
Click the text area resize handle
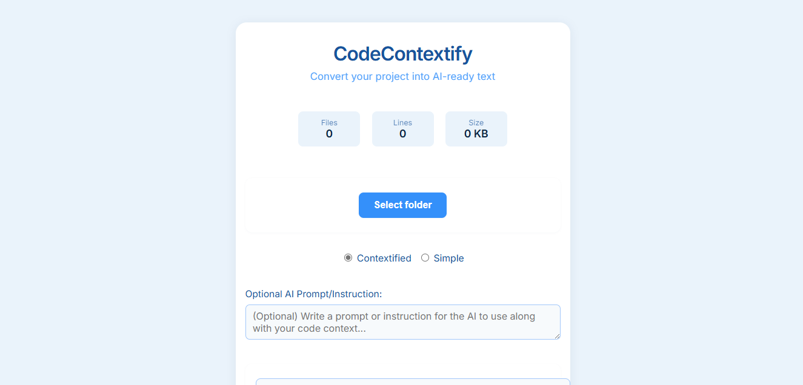(x=557, y=336)
